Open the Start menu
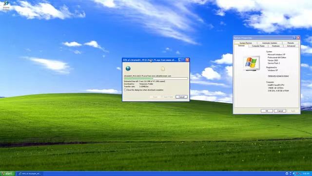The width and height of the screenshot is (312, 176). pyautogui.click(x=8, y=174)
